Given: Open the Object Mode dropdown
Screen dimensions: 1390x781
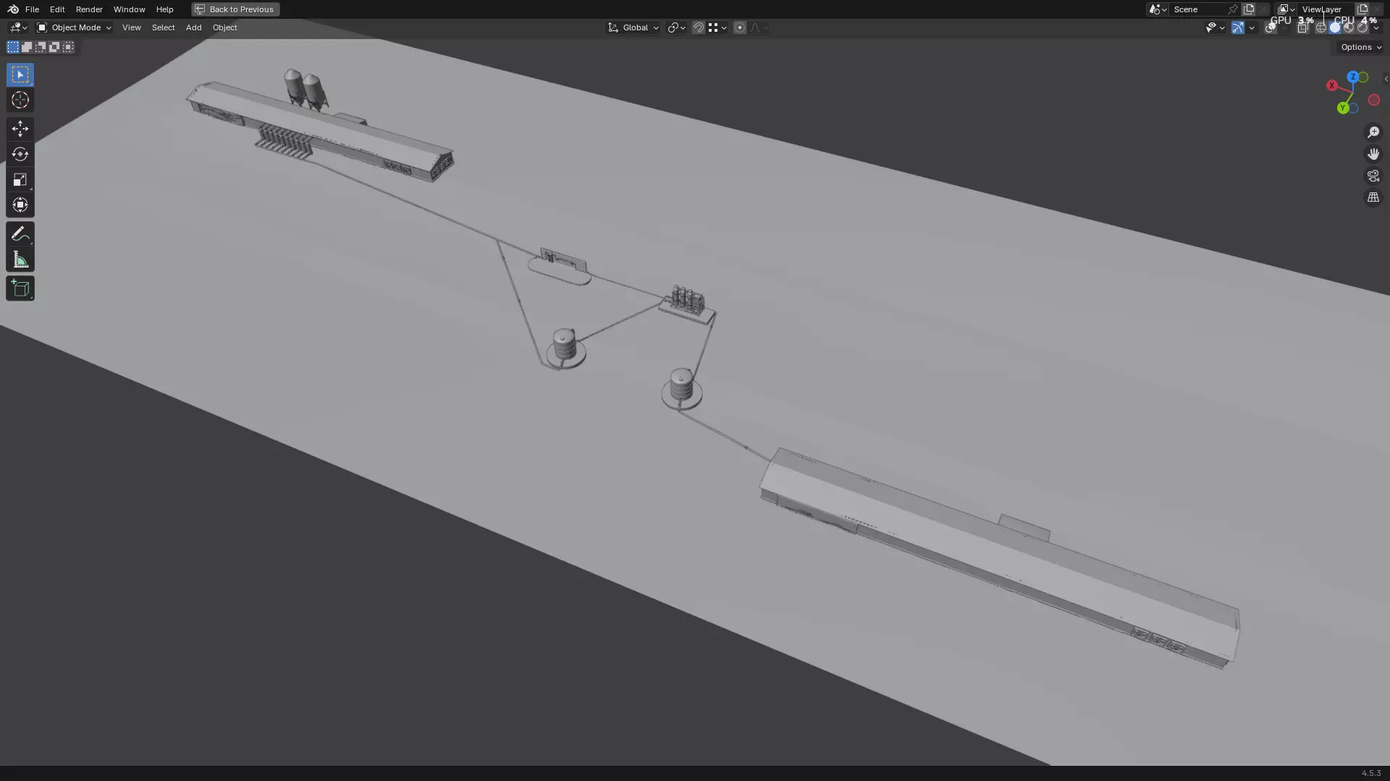Looking at the screenshot, I should click(75, 27).
